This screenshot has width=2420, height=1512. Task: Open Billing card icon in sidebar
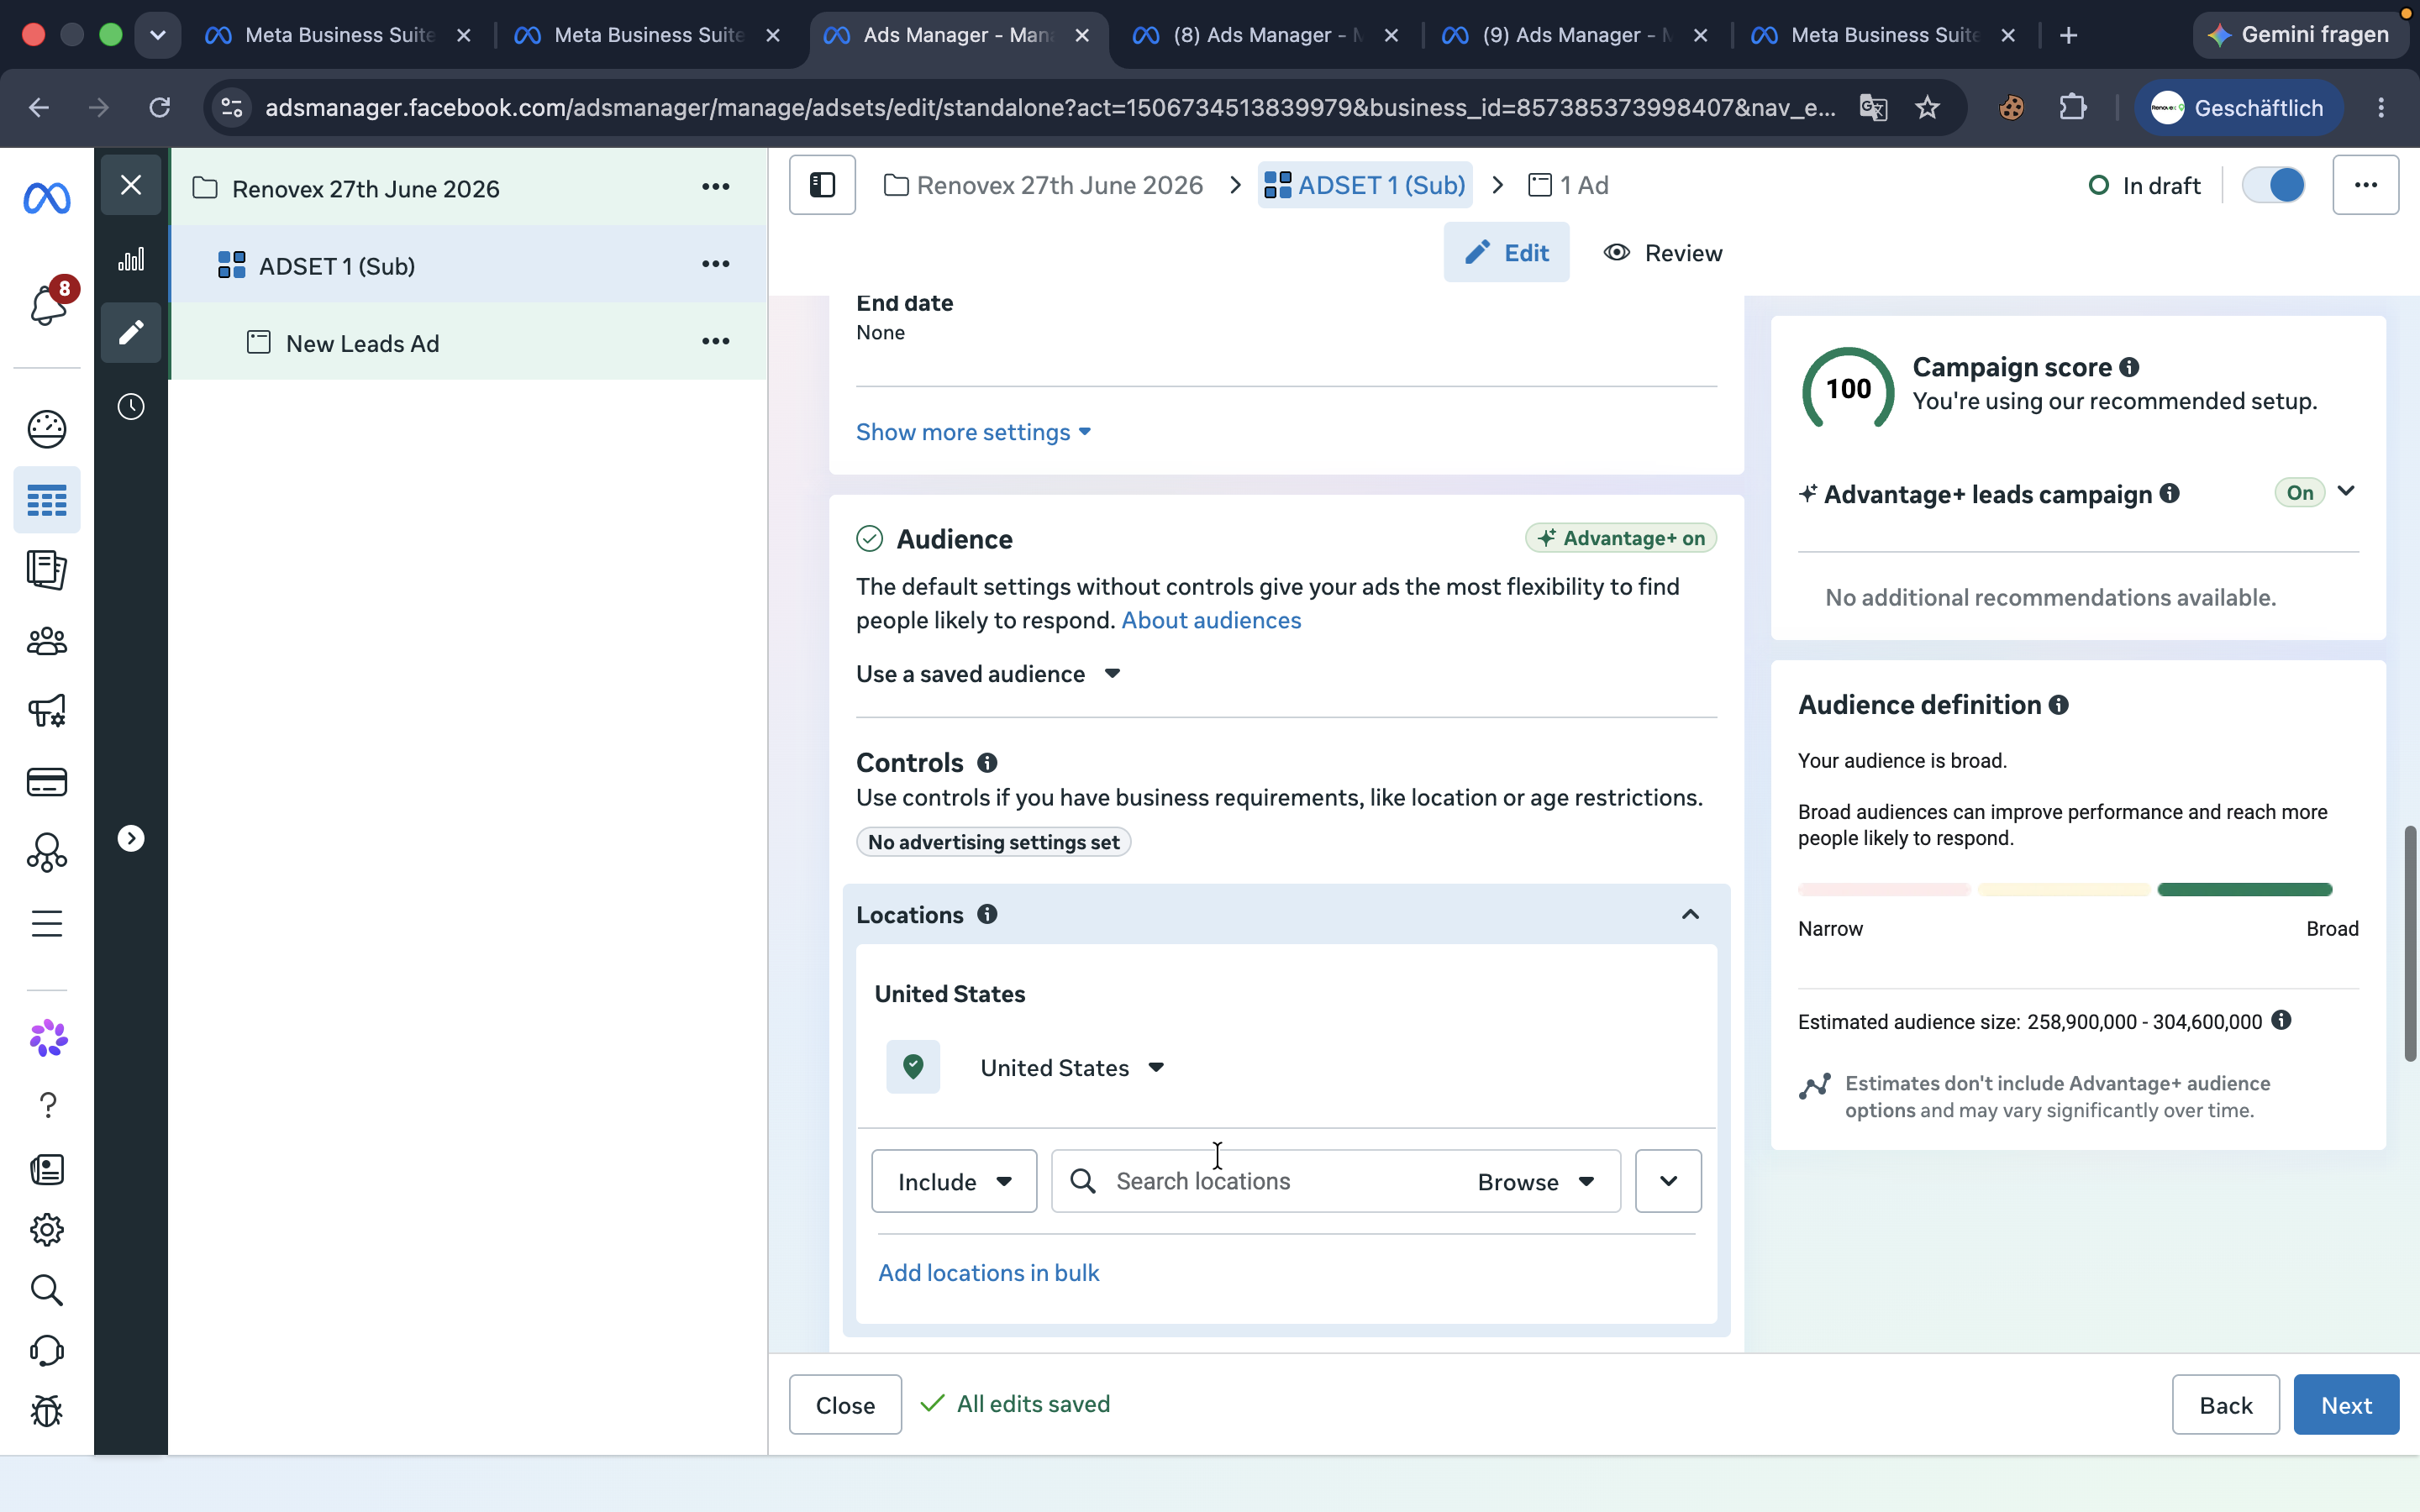point(47,782)
